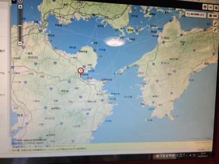The width and height of the screenshot is (219, 164).
Task: Open browser zoom 100% dropdown
Action: (203, 150)
